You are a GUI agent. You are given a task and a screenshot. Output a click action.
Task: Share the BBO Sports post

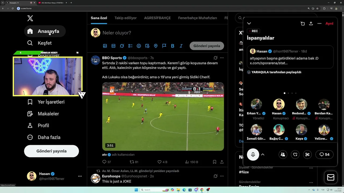[x=222, y=162]
